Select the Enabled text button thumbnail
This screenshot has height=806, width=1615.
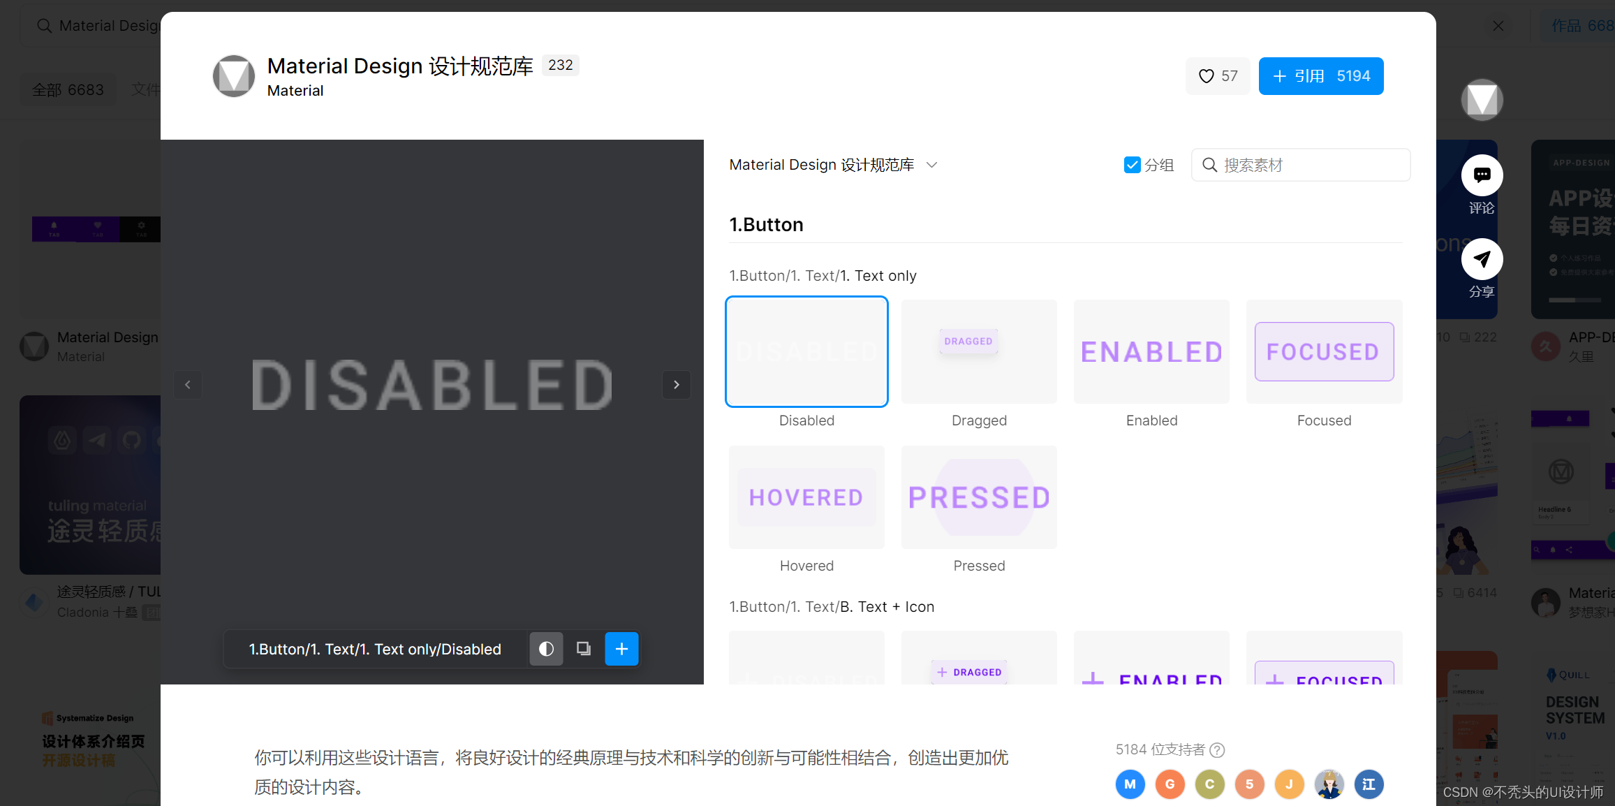(x=1151, y=351)
